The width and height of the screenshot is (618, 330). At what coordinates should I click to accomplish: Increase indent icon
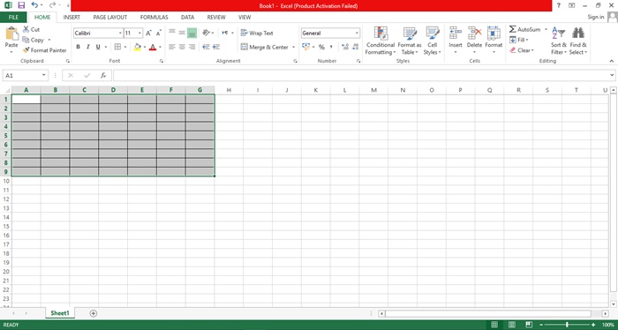tap(216, 47)
